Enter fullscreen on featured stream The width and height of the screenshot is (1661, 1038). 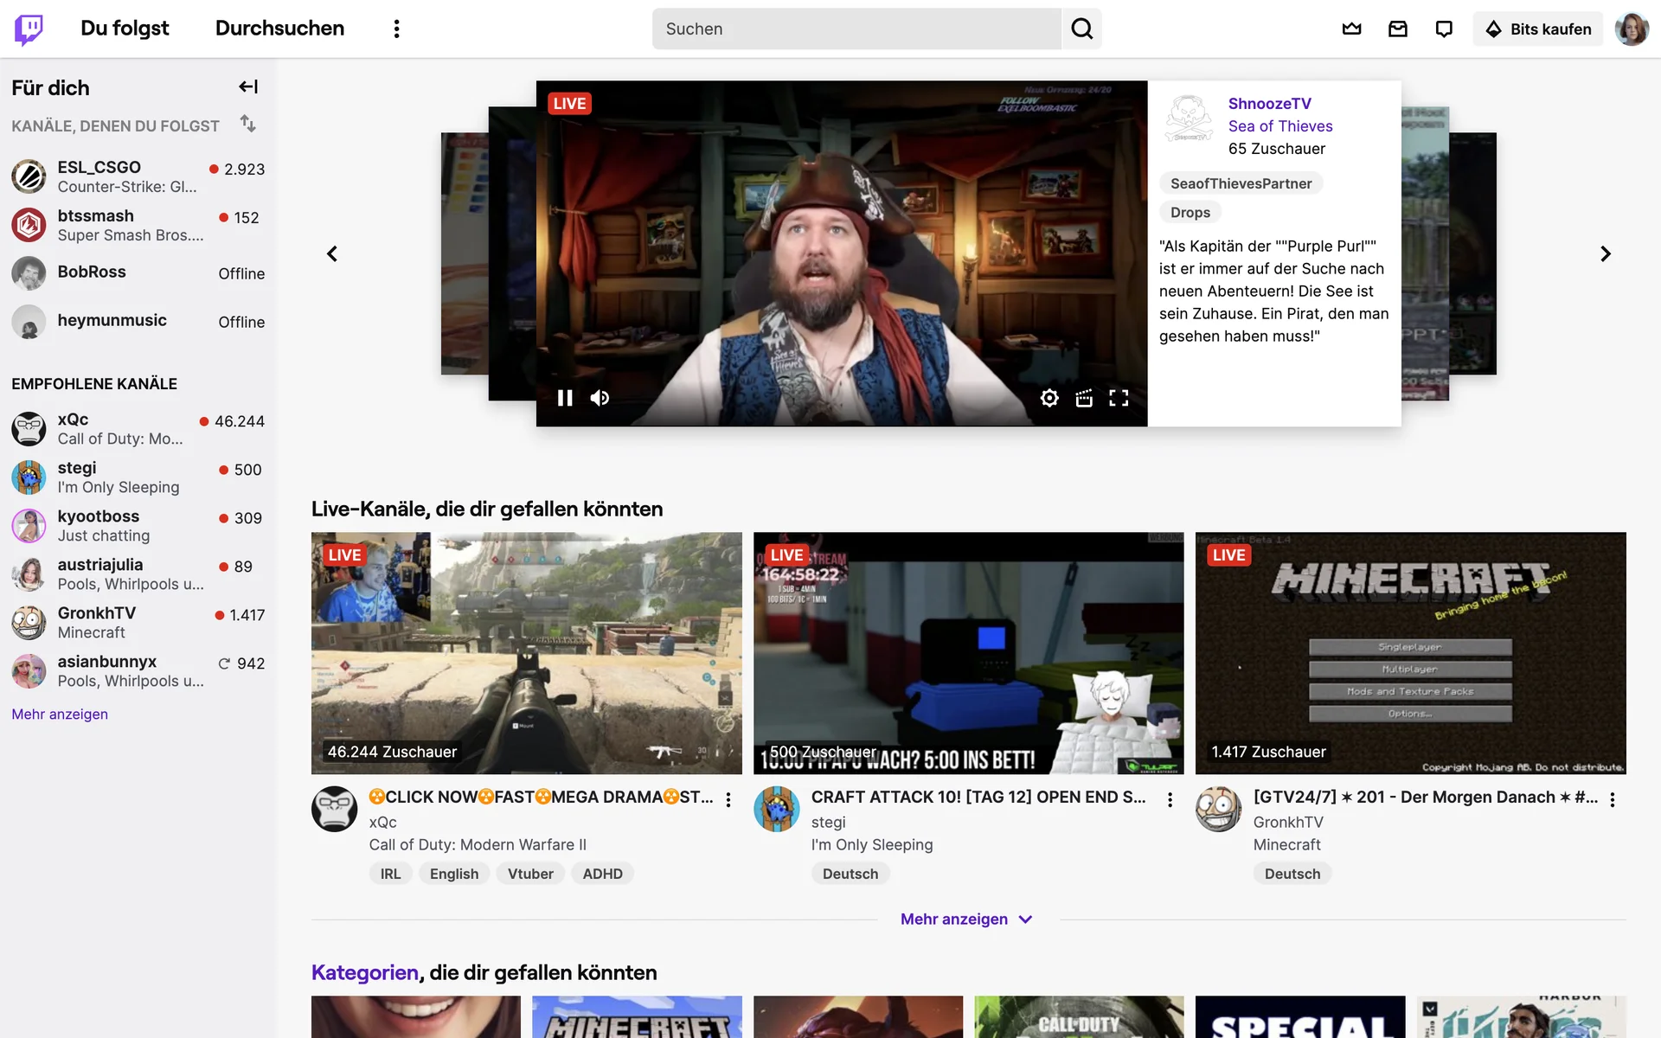pyautogui.click(x=1119, y=398)
